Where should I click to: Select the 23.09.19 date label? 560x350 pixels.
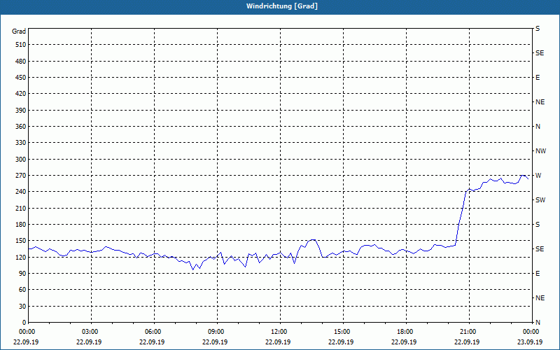[x=530, y=342]
